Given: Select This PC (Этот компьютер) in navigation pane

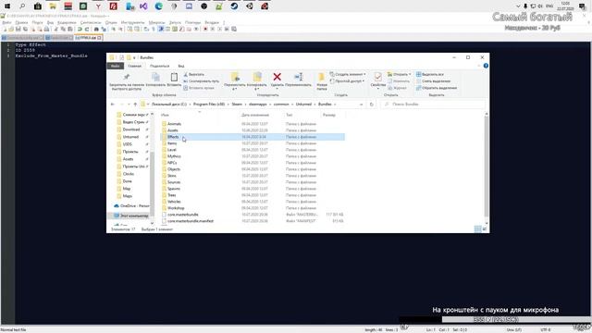Looking at the screenshot, I should click(x=130, y=216).
